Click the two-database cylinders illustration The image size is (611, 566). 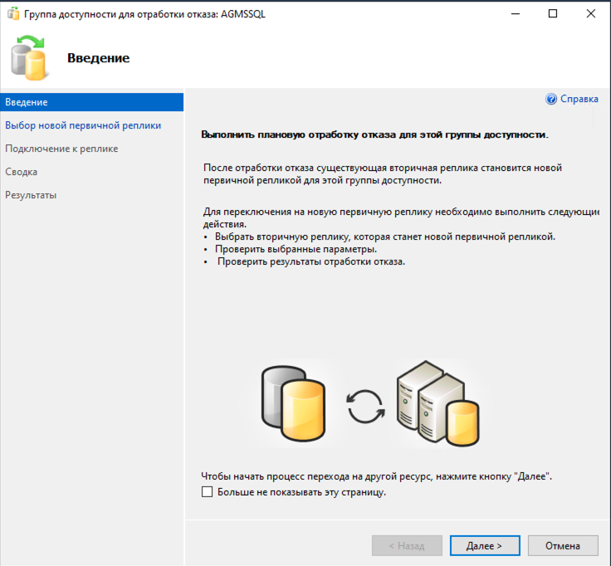coord(293,403)
